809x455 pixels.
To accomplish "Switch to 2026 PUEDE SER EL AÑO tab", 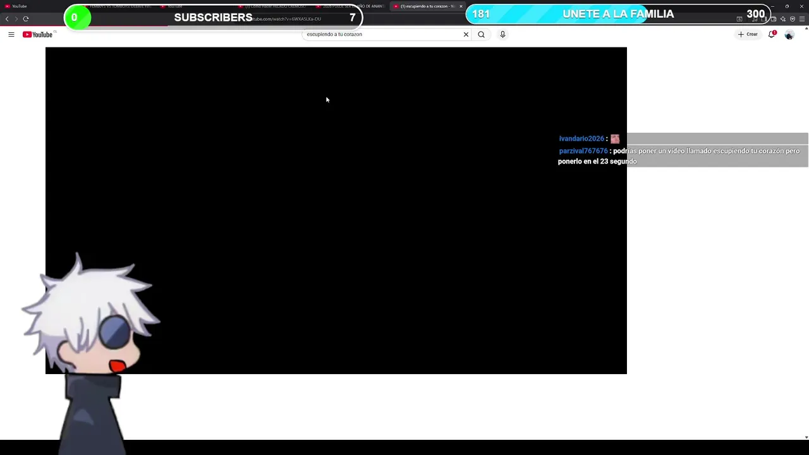I will pyautogui.click(x=351, y=6).
